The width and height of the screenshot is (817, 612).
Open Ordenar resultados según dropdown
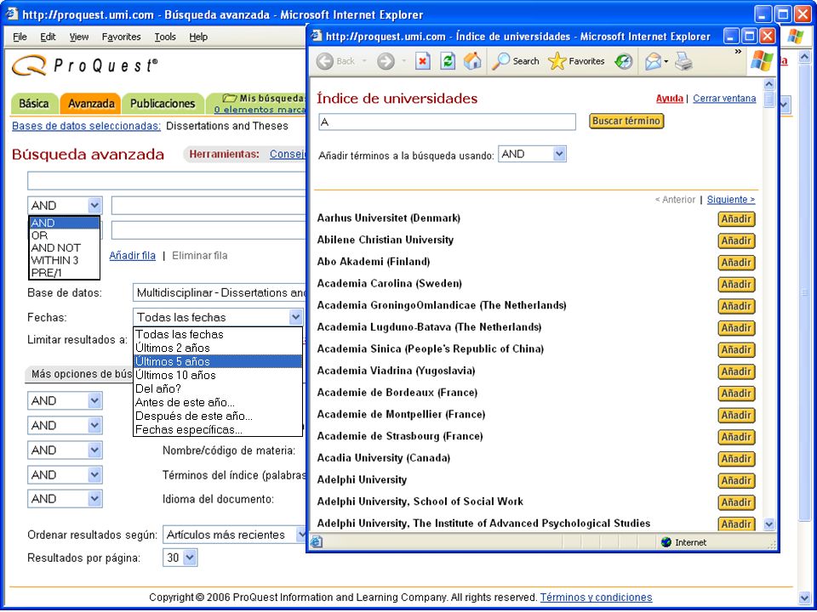click(301, 535)
